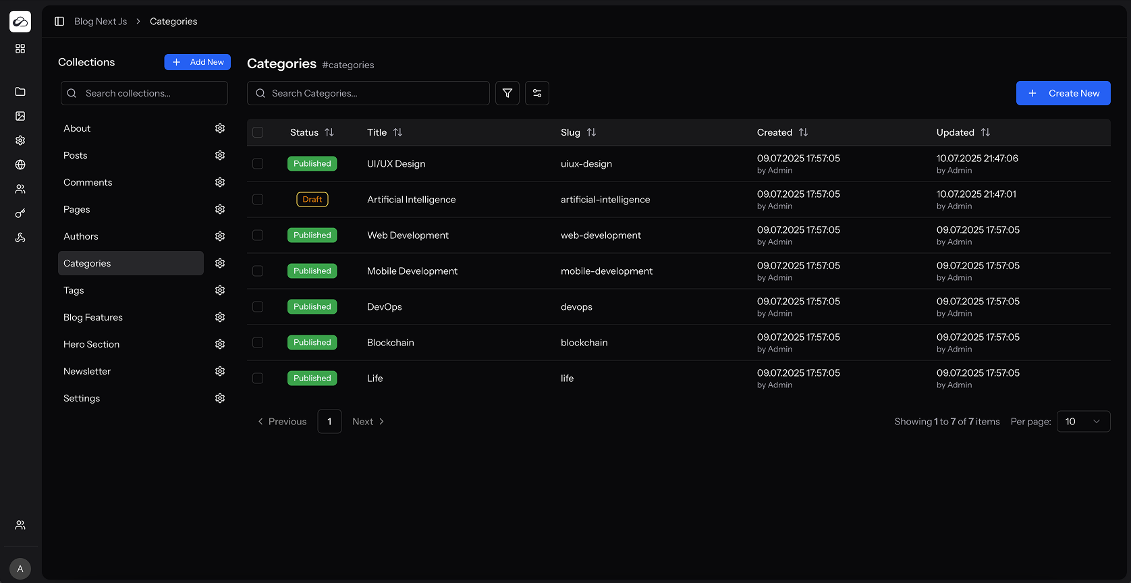Image resolution: width=1131 pixels, height=583 pixels.
Task: Check the Blockchain row checkbox
Action: 258,342
